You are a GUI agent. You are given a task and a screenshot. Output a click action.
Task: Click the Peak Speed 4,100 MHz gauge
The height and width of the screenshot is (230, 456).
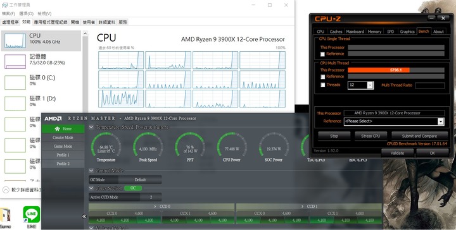(x=148, y=147)
